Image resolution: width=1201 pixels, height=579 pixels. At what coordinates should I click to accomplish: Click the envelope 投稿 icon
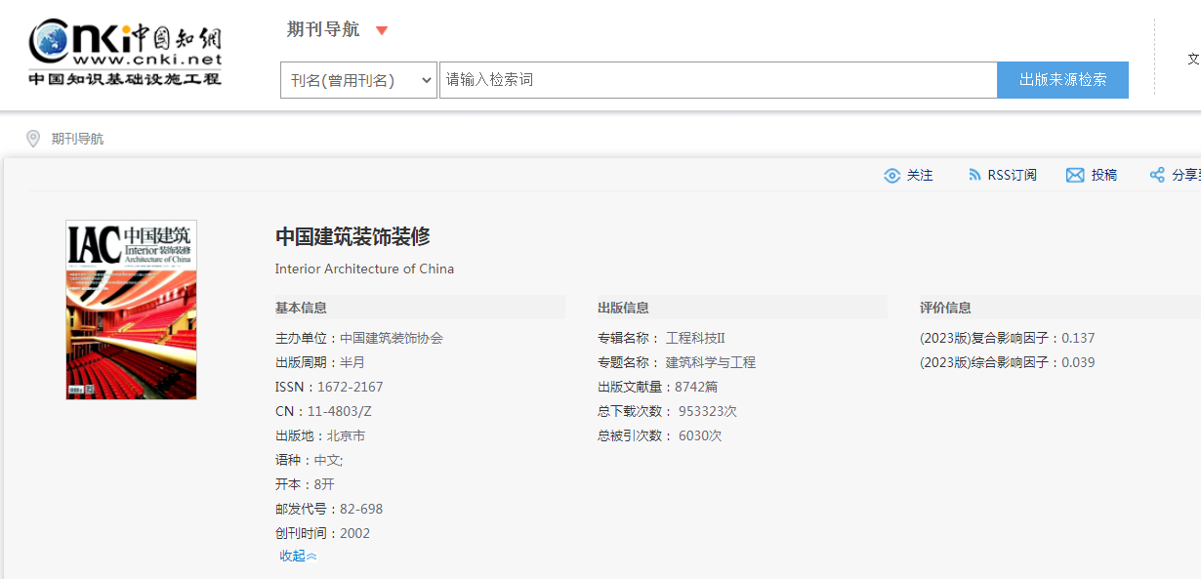click(x=1075, y=176)
